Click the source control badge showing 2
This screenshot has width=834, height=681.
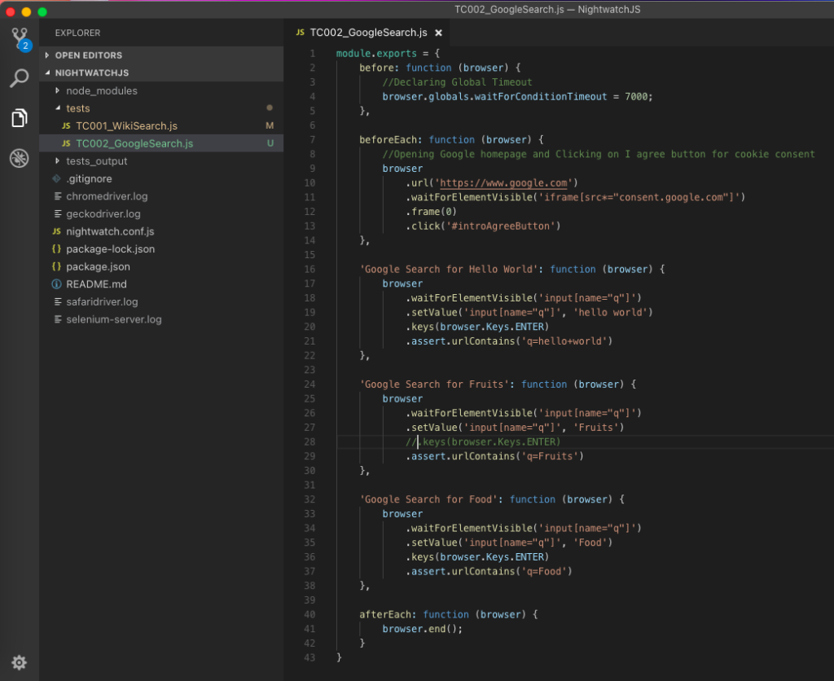(25, 46)
